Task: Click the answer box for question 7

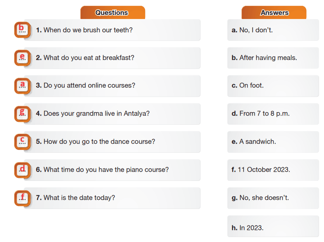Action: coord(22,197)
